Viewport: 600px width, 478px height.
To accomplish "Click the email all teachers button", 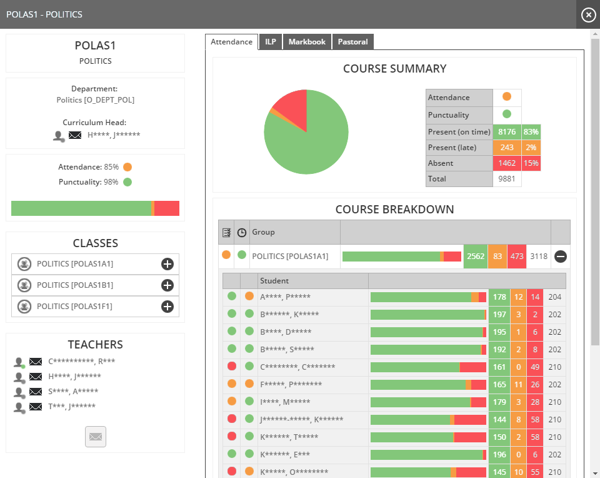I will pyautogui.click(x=96, y=437).
